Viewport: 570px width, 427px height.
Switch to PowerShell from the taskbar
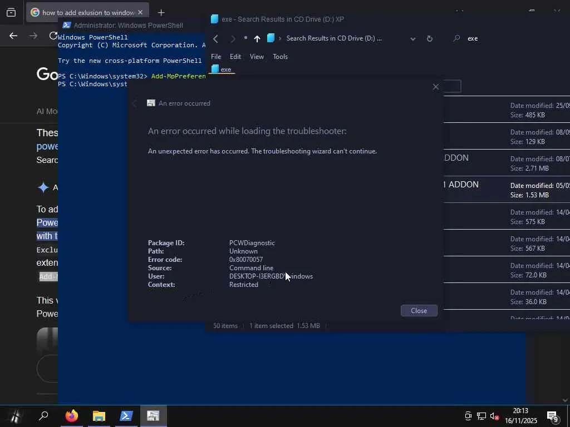(126, 416)
